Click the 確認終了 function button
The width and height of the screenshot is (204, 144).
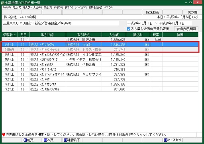pyautogui.click(x=72, y=140)
